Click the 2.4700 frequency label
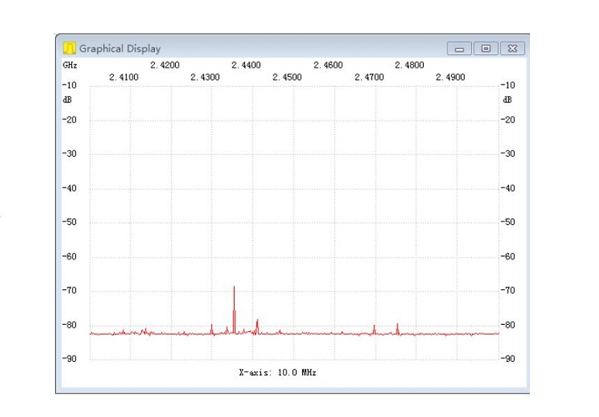The height and width of the screenshot is (417, 599). (369, 78)
